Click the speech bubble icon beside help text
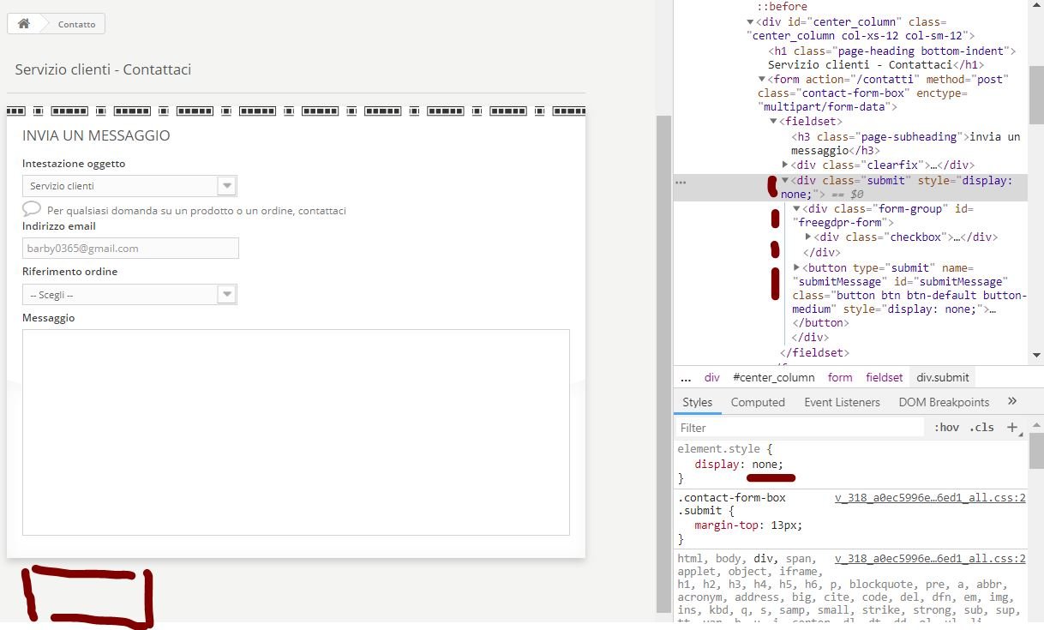The height and width of the screenshot is (630, 1044). coord(32,208)
